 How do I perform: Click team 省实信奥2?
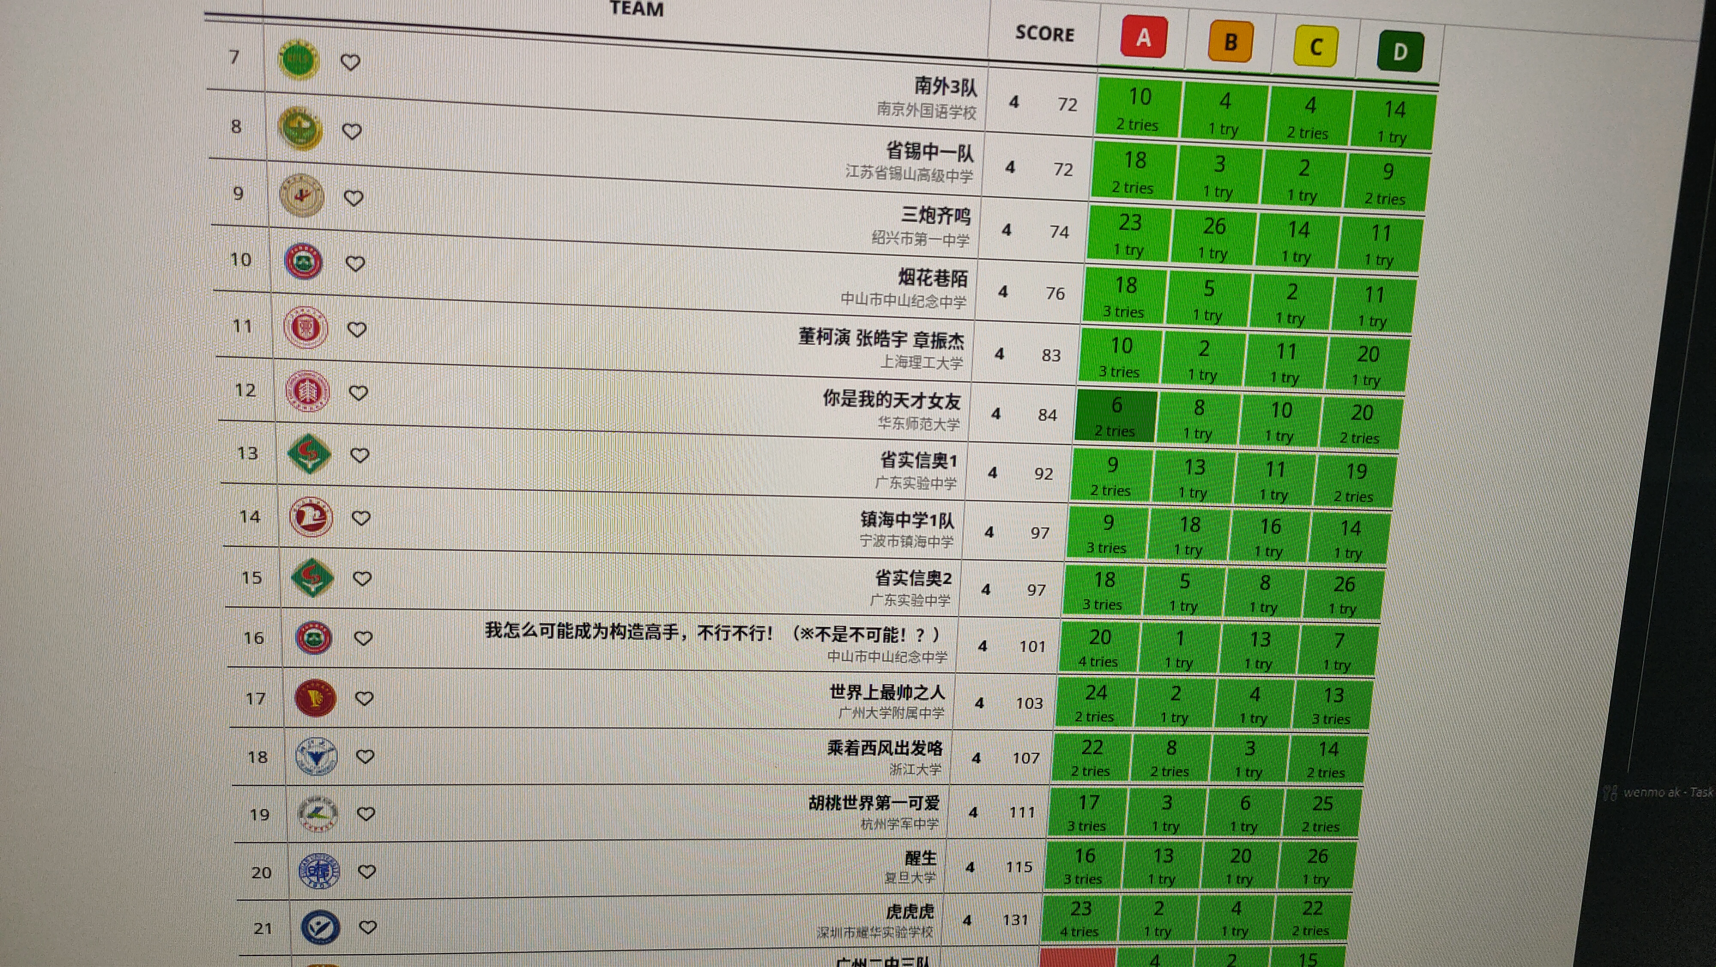tap(912, 578)
